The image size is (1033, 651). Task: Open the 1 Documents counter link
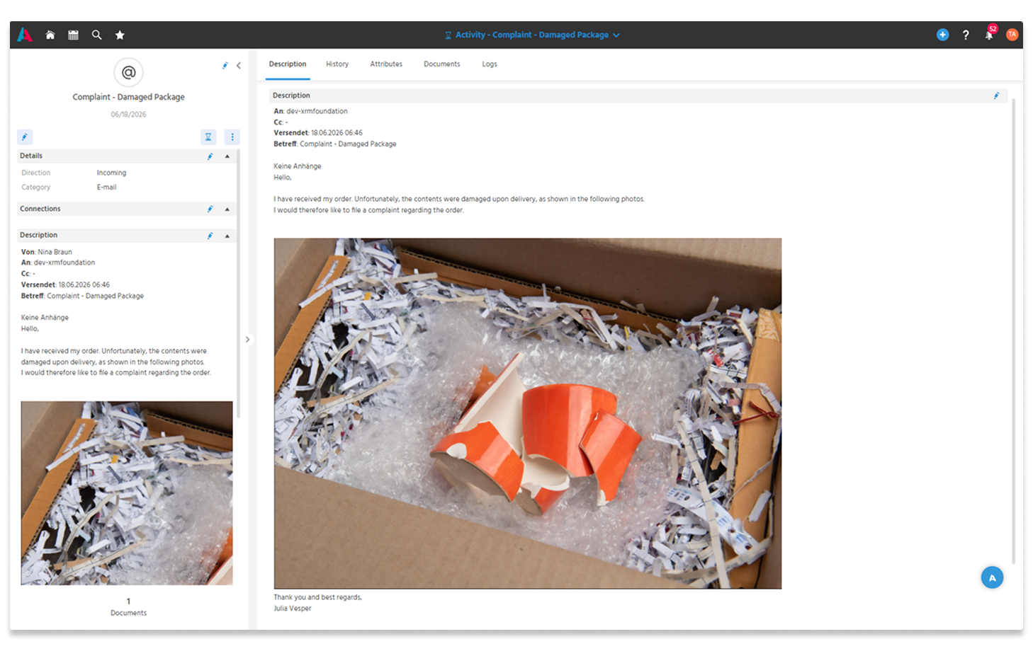coord(128,606)
